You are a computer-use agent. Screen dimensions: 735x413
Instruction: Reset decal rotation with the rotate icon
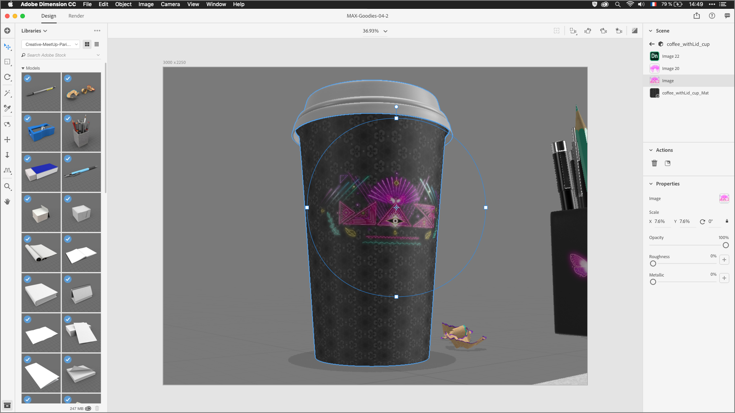coord(702,221)
